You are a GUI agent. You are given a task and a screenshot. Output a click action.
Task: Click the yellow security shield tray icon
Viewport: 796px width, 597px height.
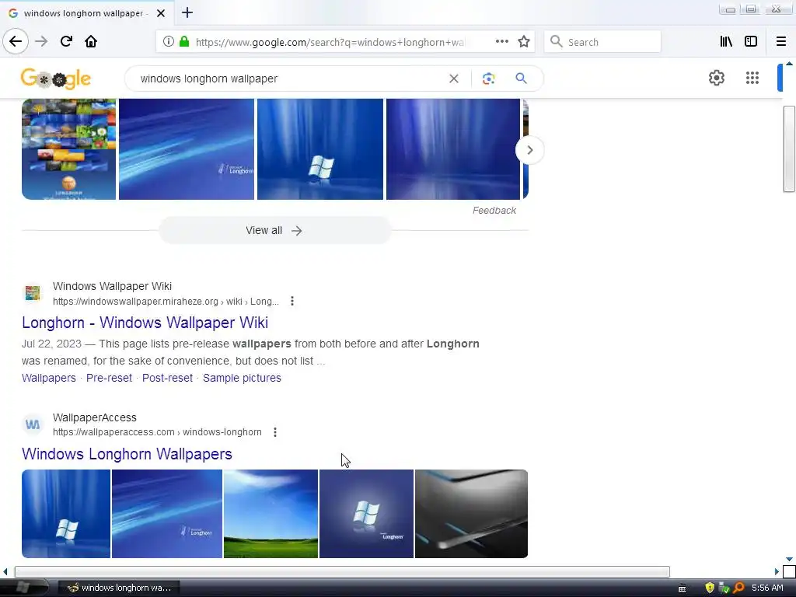click(710, 588)
